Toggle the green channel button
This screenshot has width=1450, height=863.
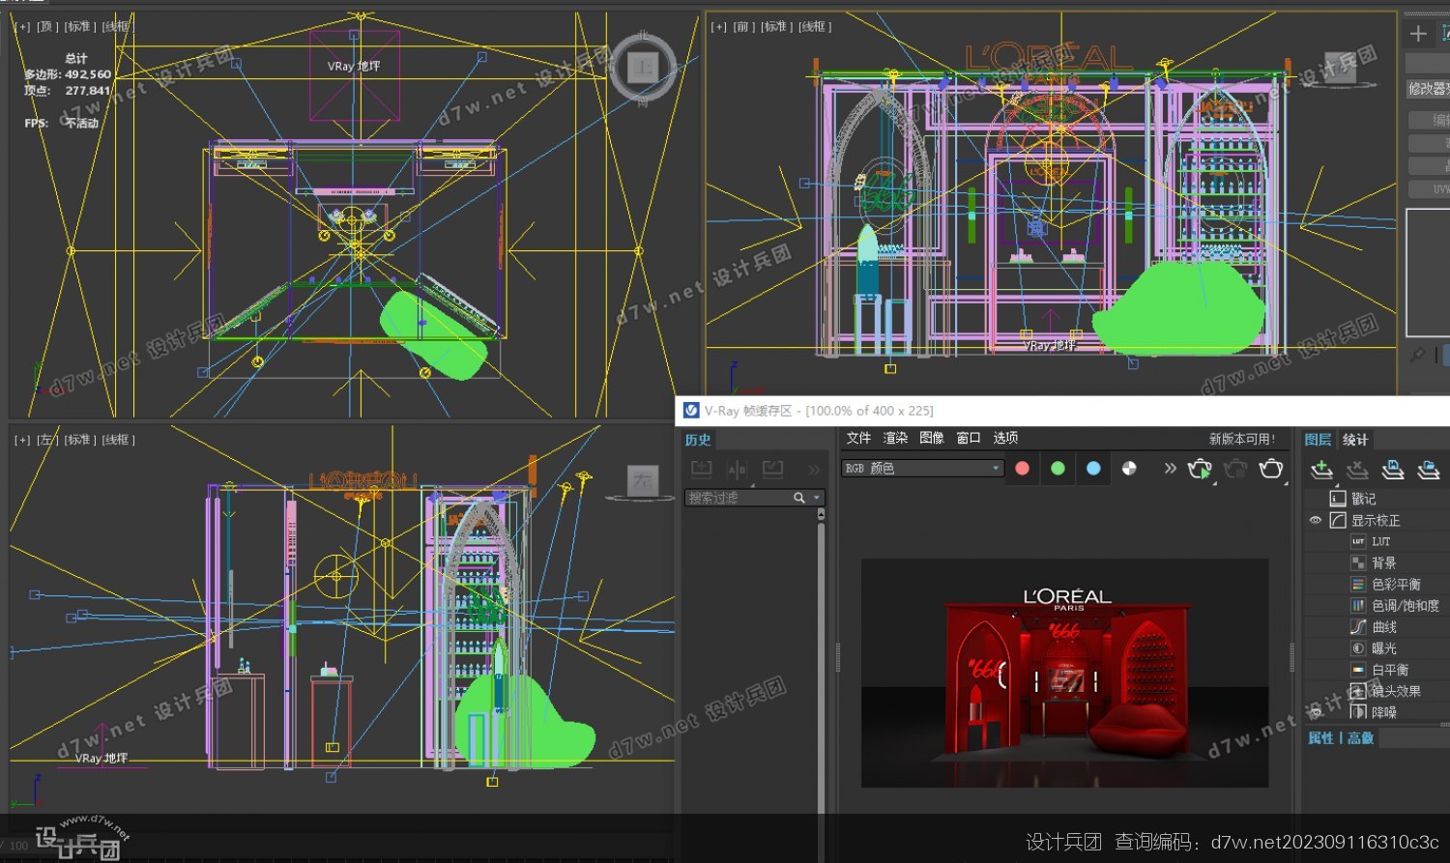(x=1058, y=468)
